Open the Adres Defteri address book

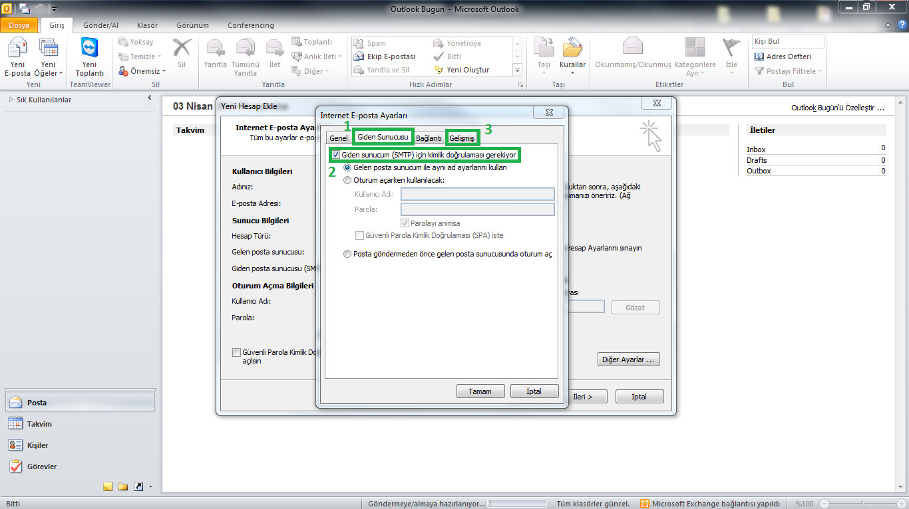point(788,56)
